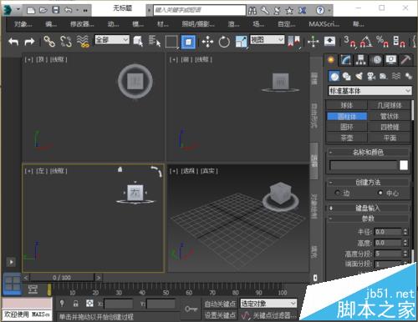
Task: Toggle the Window/Crossing selection icon
Action: click(x=188, y=42)
